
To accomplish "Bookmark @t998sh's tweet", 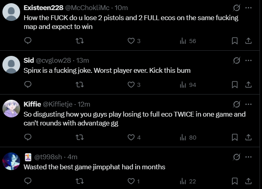I will pyautogui.click(x=235, y=181).
